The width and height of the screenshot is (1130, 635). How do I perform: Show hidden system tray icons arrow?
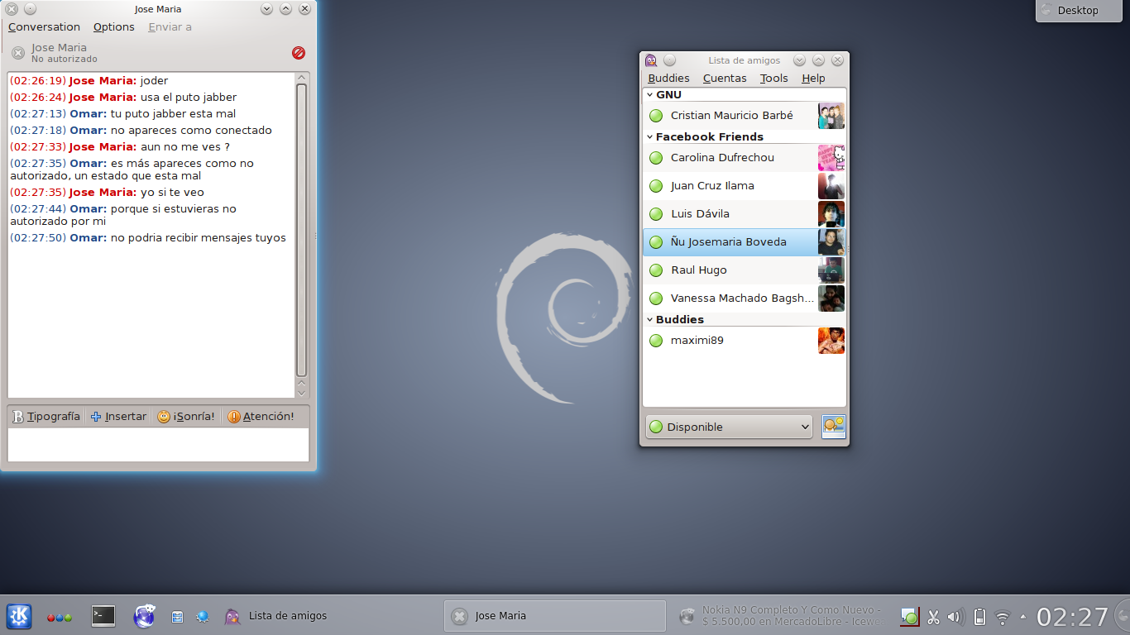(x=1023, y=617)
